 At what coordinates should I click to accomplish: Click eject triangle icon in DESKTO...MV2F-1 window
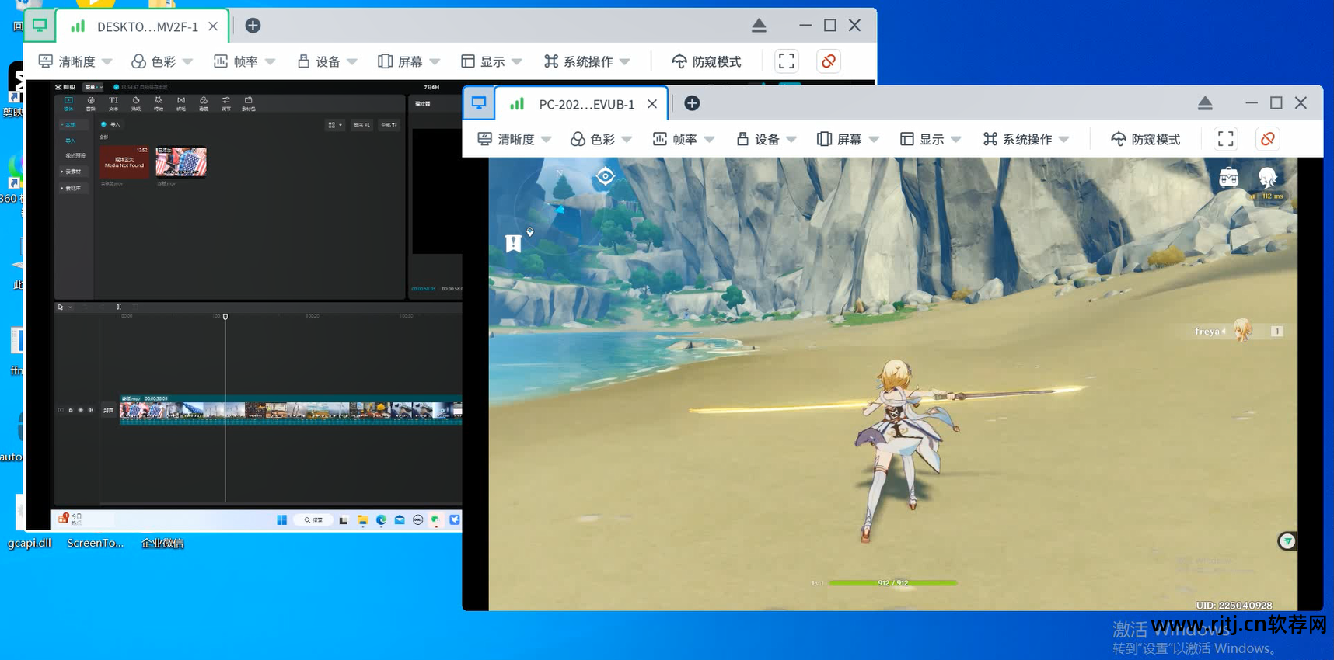click(x=760, y=26)
